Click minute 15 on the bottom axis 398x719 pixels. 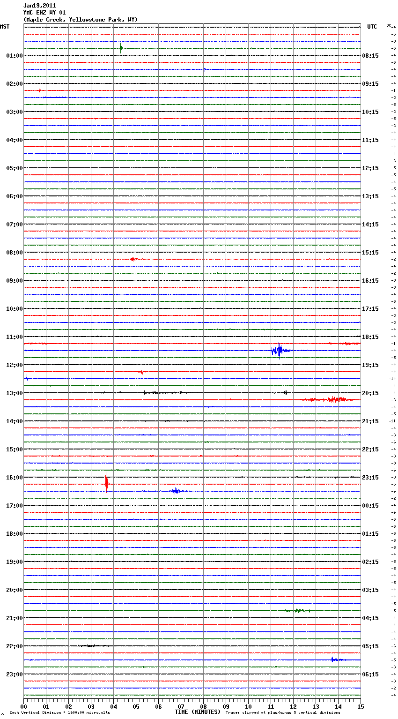(x=361, y=706)
